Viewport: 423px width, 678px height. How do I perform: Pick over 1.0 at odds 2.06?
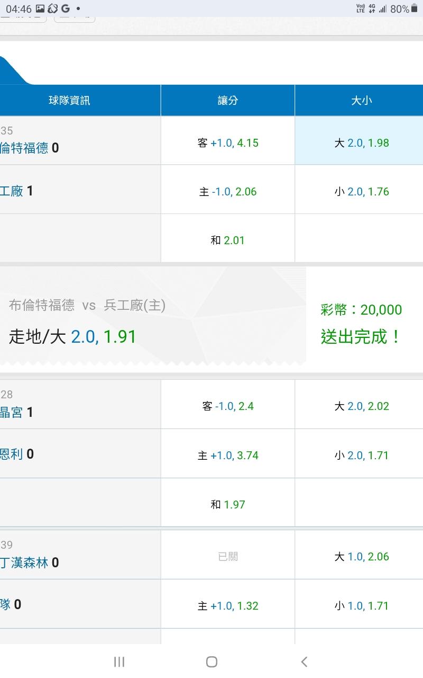362,557
